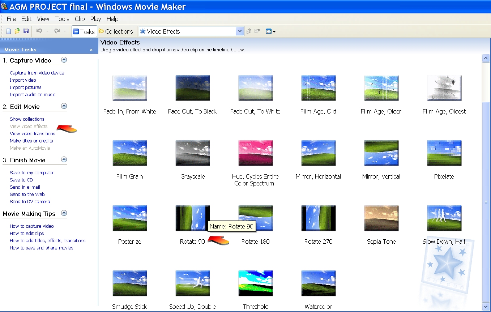Click How to save and share movies
Screen dimensions: 491x312
click(42, 248)
